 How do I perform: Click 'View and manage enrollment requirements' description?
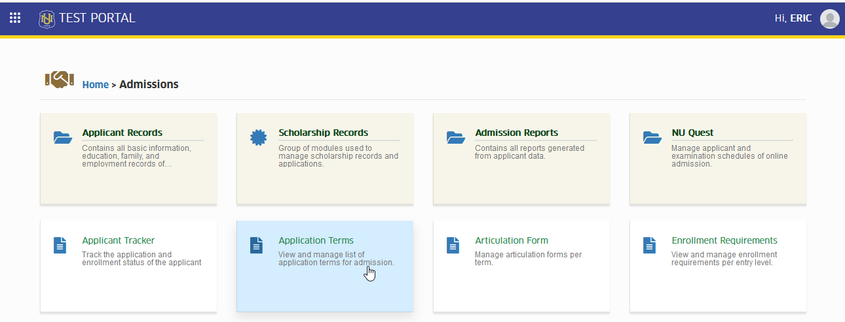tap(724, 259)
